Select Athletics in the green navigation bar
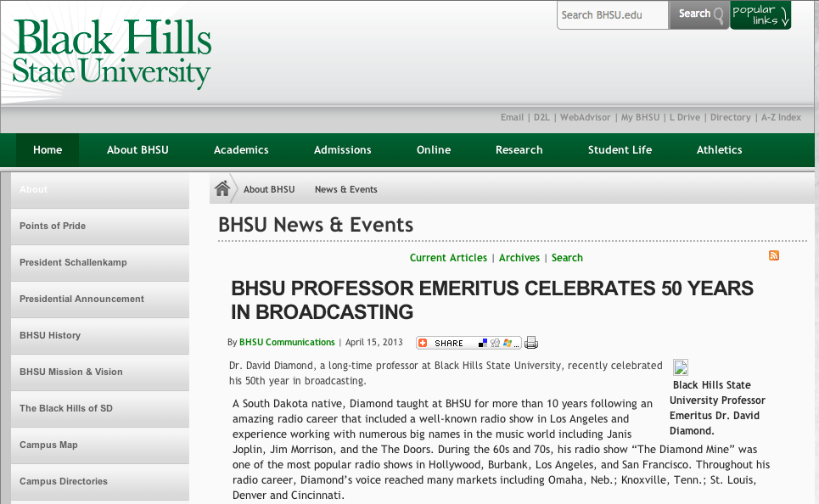Viewport: 819px width, 504px height. coord(719,150)
